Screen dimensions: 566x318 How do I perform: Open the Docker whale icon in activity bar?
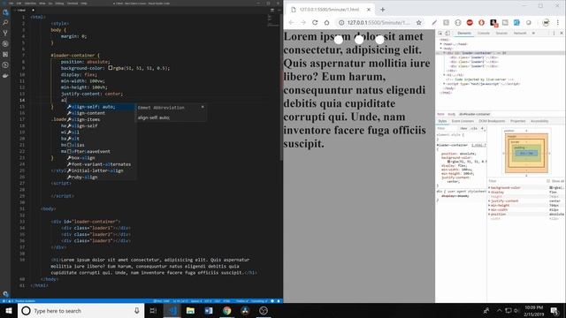5,76
